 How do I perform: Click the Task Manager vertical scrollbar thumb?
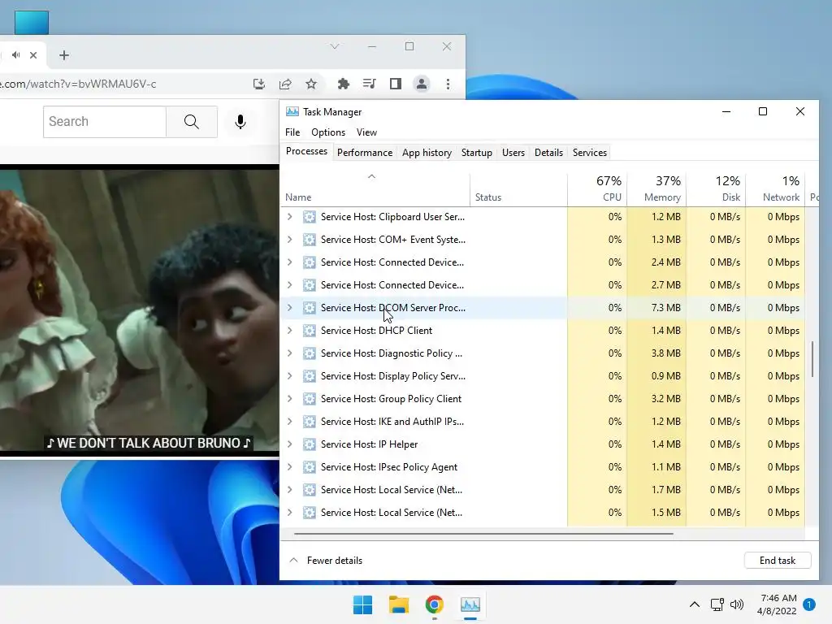[812, 359]
